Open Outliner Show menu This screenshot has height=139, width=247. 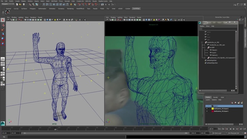(x=208, y=26)
